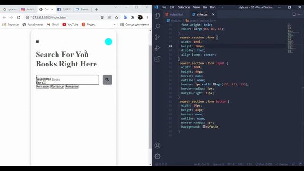Click the second Romance category button
Viewport: 304px width, 171px height.
point(57,86)
